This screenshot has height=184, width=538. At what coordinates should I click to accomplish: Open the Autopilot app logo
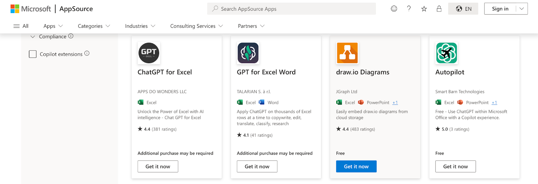[x=447, y=53]
